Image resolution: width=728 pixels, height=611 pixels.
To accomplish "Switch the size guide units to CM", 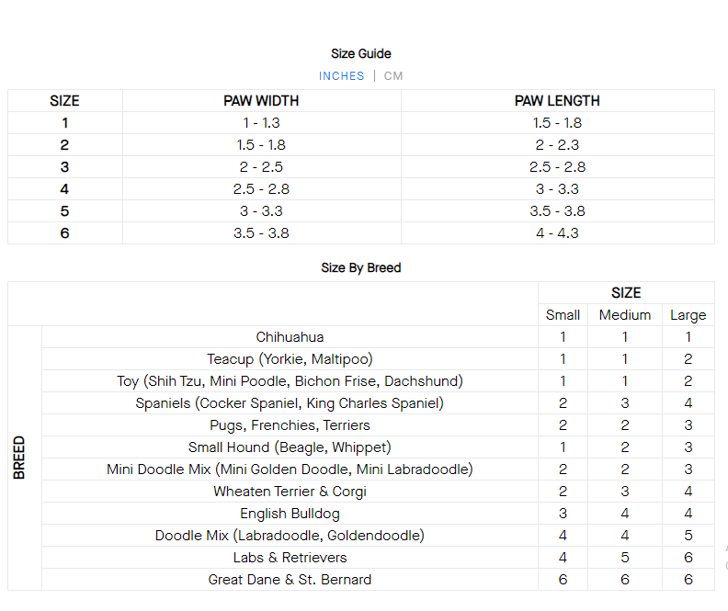I will click(393, 76).
